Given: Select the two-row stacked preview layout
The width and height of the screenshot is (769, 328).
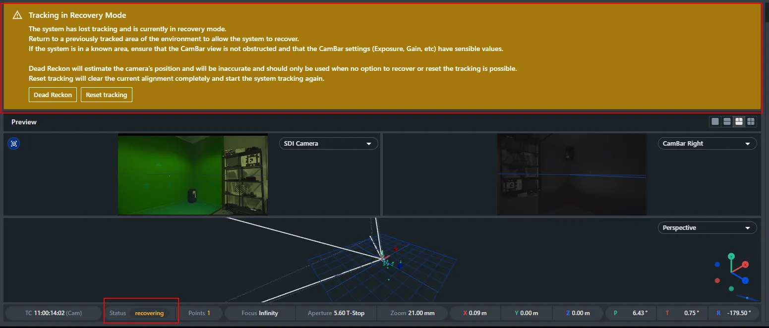Looking at the screenshot, I should point(727,122).
